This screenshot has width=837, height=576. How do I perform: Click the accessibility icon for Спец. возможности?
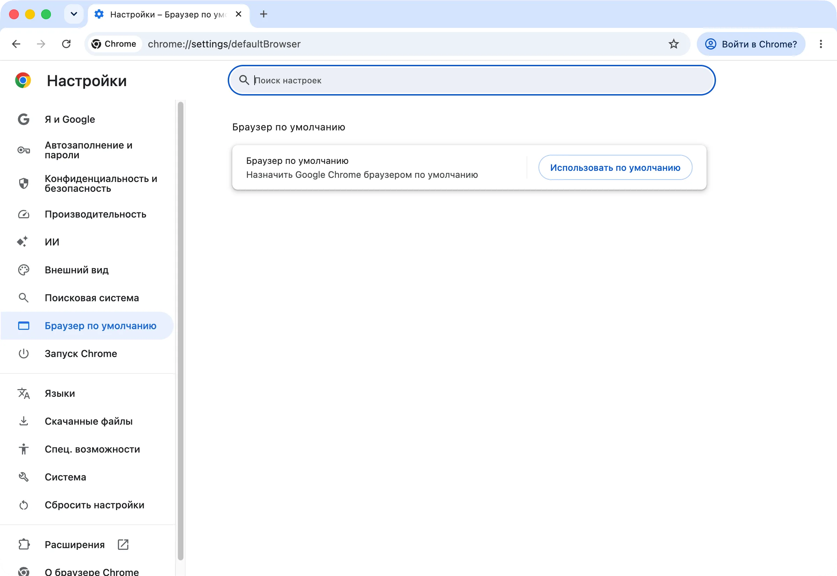click(x=23, y=449)
